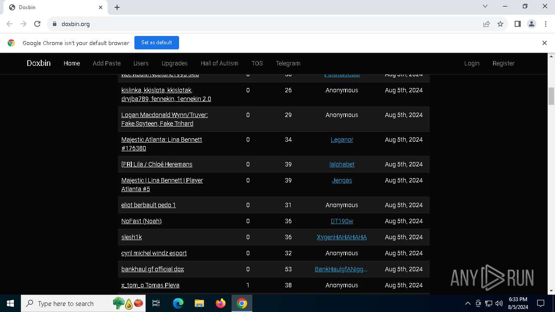Open uploader profile XygenHAHAHAHA
Screen dimensions: 555x312
point(342,237)
